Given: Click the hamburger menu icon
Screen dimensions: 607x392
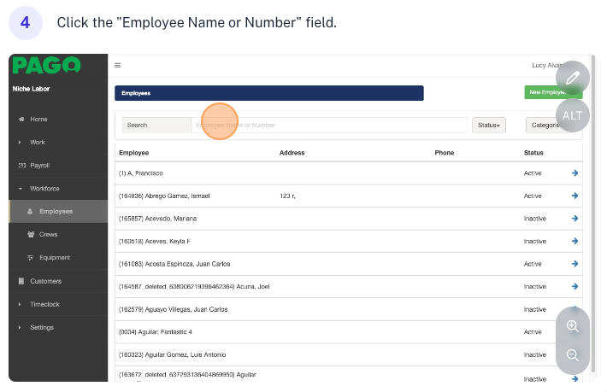Looking at the screenshot, I should (x=118, y=65).
